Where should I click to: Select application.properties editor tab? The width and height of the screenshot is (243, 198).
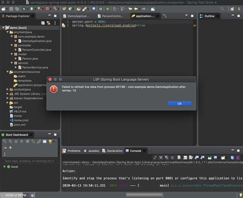click(x=145, y=16)
